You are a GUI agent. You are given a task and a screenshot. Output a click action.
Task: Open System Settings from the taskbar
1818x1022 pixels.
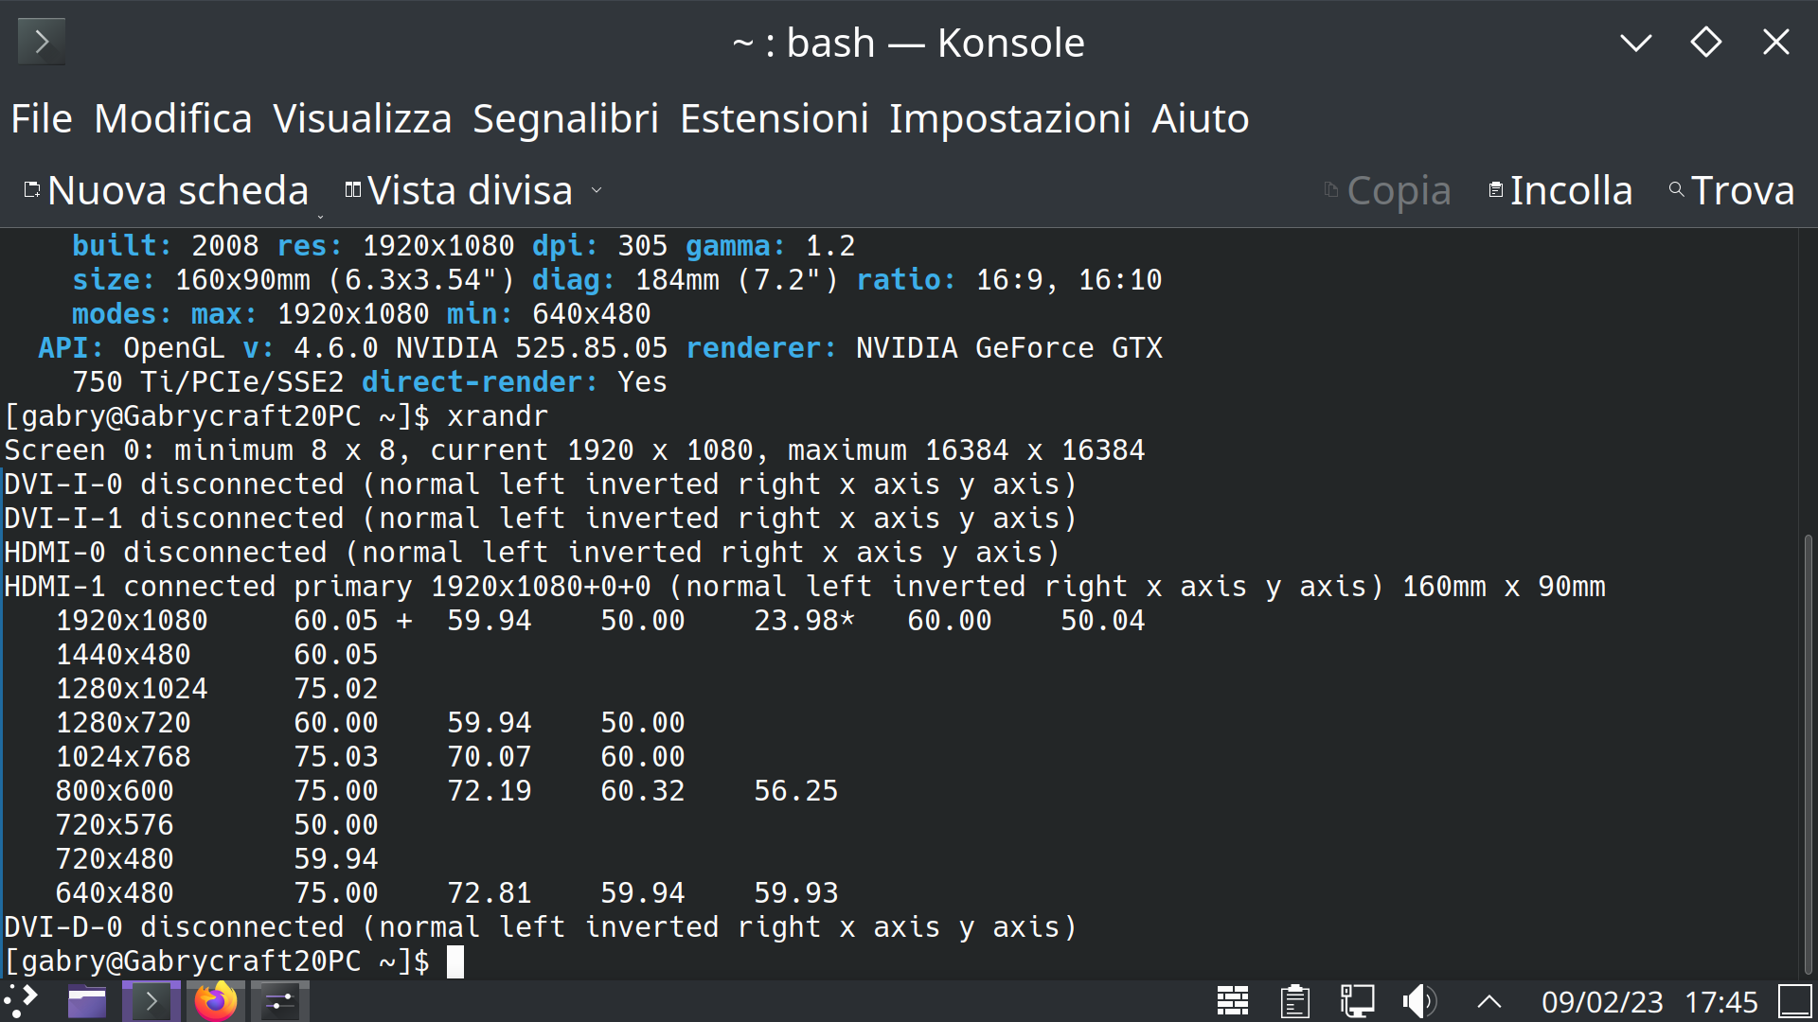(279, 1001)
